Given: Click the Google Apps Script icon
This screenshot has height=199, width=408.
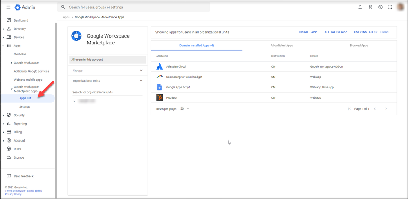Looking at the screenshot, I should 159,87.
